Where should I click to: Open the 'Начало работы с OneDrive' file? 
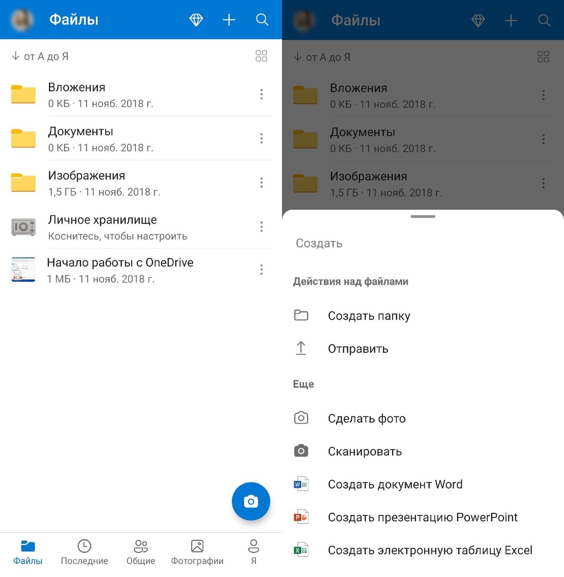point(141,270)
